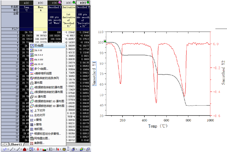Open the 3D symbol plot toolbar button
The height and width of the screenshot is (152, 227).
coord(74,149)
